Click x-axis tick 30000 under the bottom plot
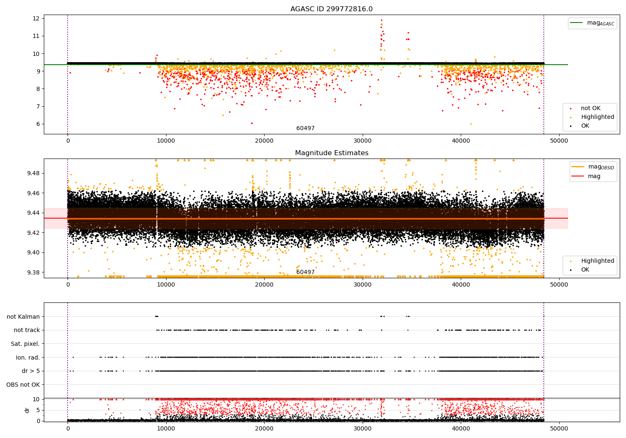Screen dimensions: 626x438 pyautogui.click(x=362, y=429)
